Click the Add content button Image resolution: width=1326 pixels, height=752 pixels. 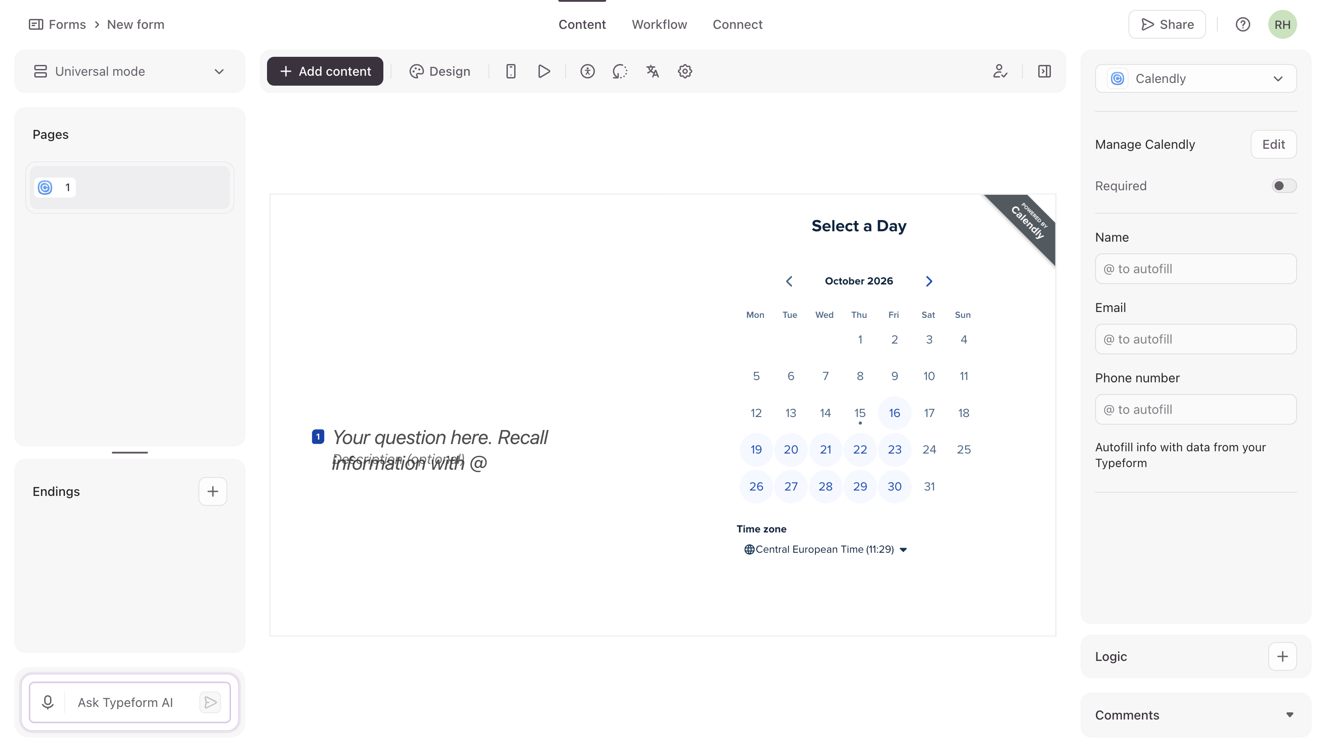click(x=325, y=71)
